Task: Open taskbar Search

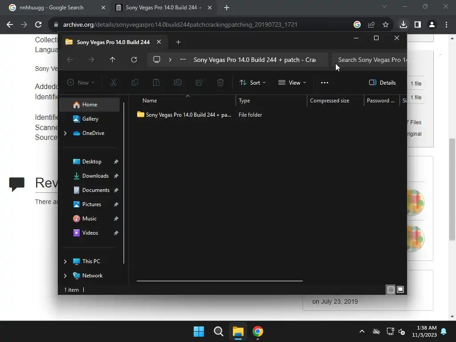Action: 218,331
